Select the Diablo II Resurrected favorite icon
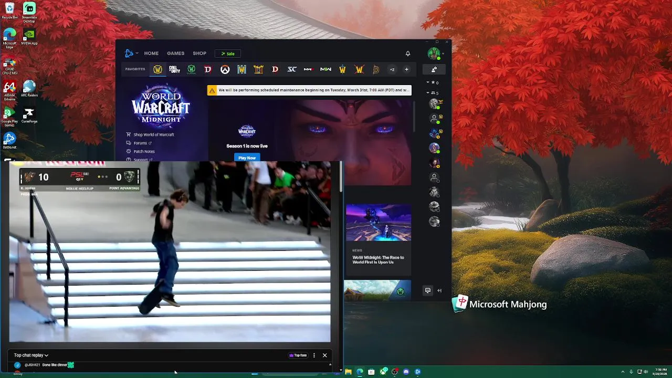Screen dimensions: 672x378 coord(258,69)
